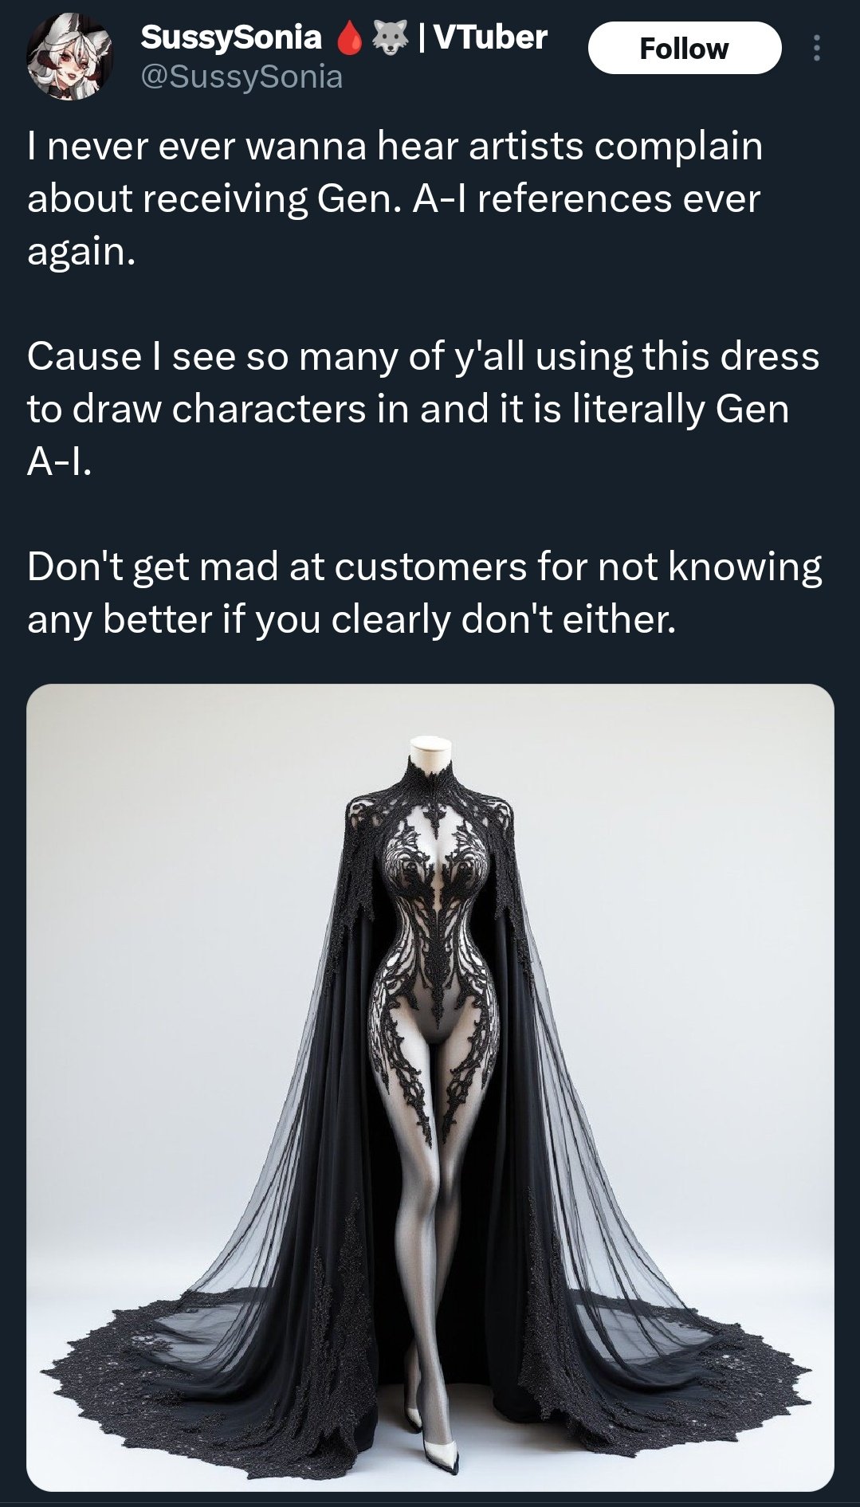Click the "Cause I see so many" paragraph

coord(422,408)
